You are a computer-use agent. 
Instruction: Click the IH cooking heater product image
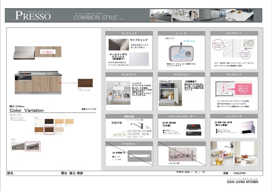click(194, 129)
